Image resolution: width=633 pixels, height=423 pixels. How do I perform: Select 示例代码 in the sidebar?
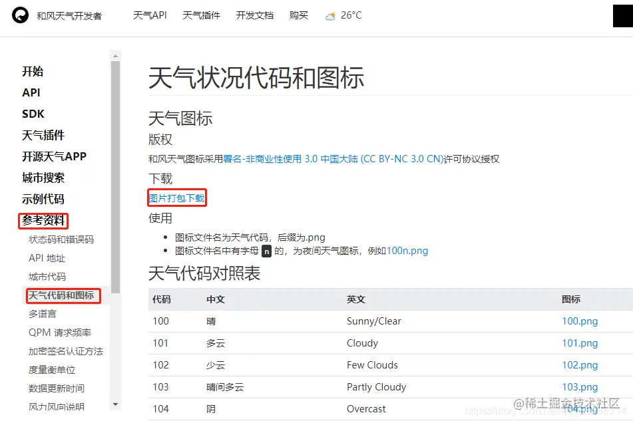point(43,199)
